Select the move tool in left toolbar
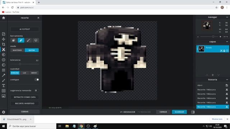Screen dimensions: 230x129 (4, 39)
